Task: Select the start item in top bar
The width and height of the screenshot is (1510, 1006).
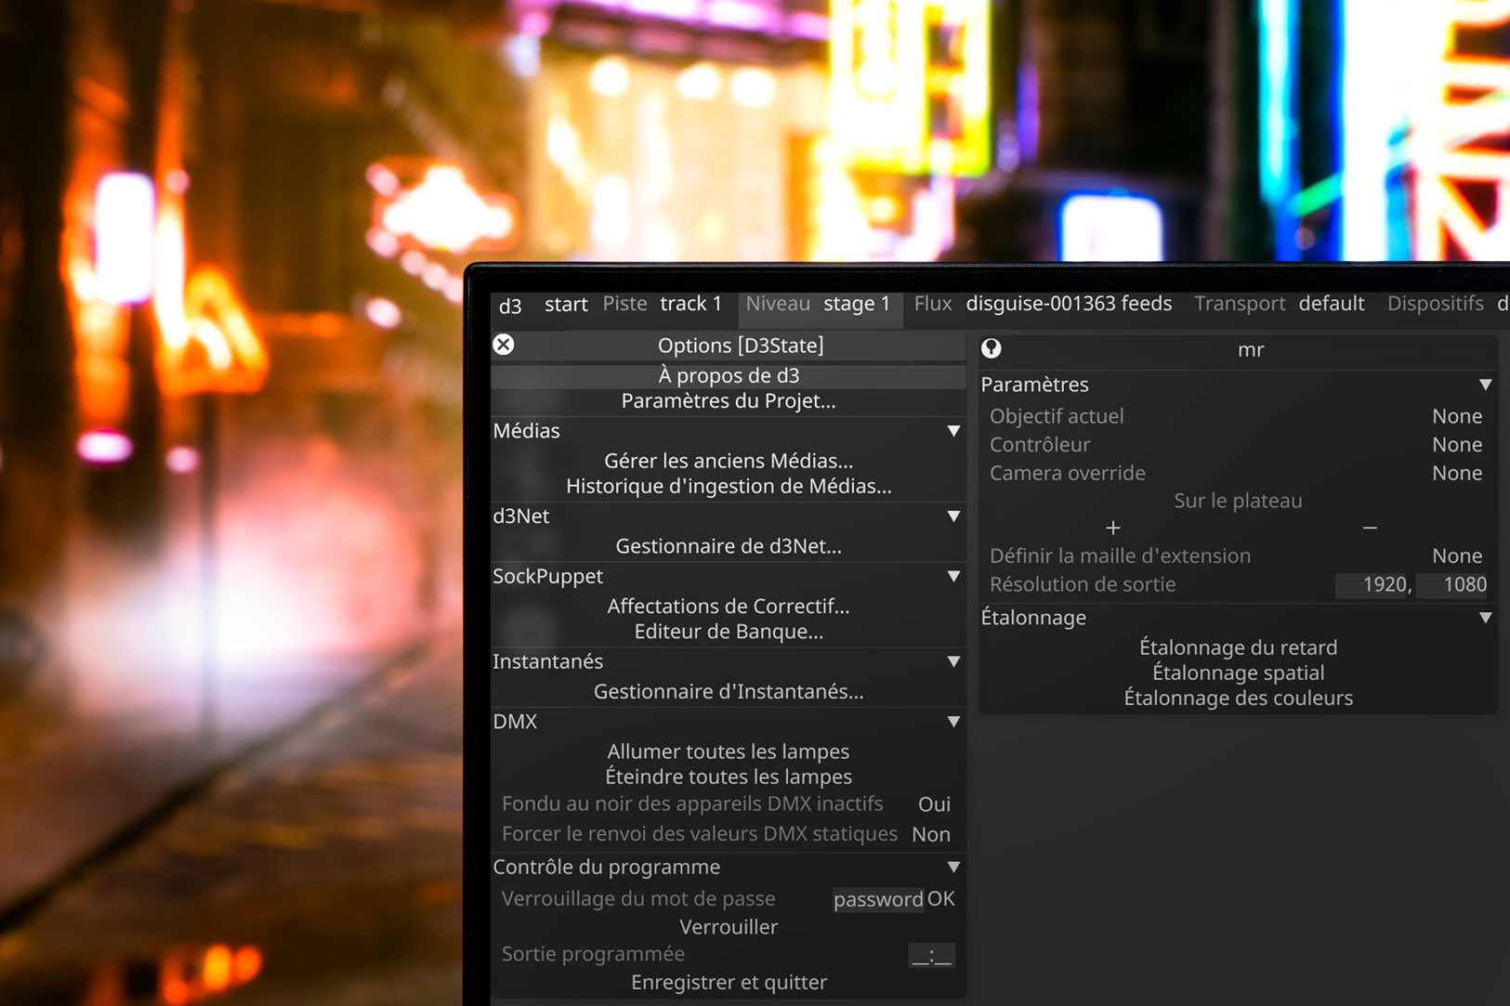Action: pos(566,304)
